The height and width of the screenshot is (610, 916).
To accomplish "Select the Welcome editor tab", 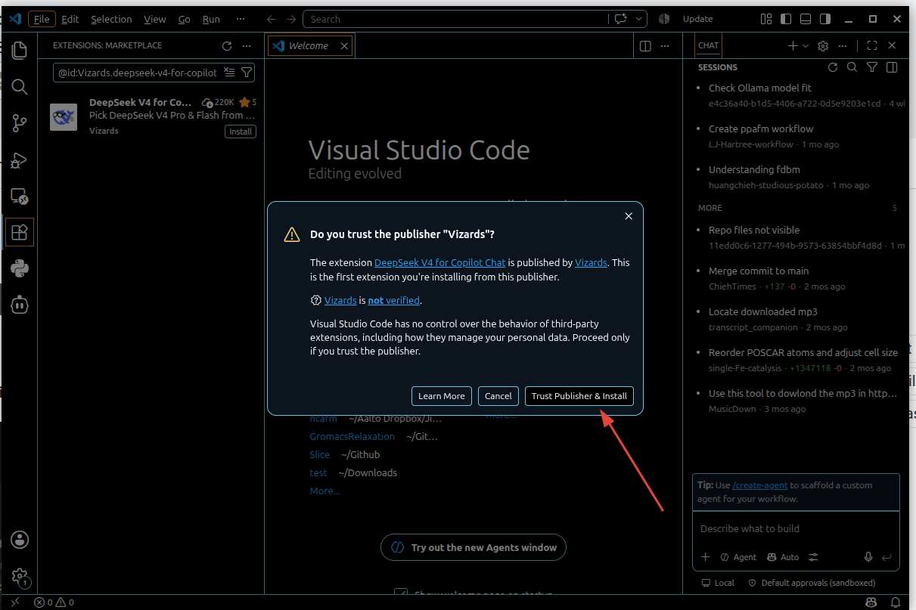I will pos(310,46).
